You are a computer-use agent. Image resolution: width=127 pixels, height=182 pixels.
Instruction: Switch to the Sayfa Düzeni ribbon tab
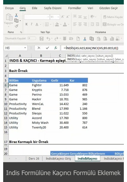53,8
